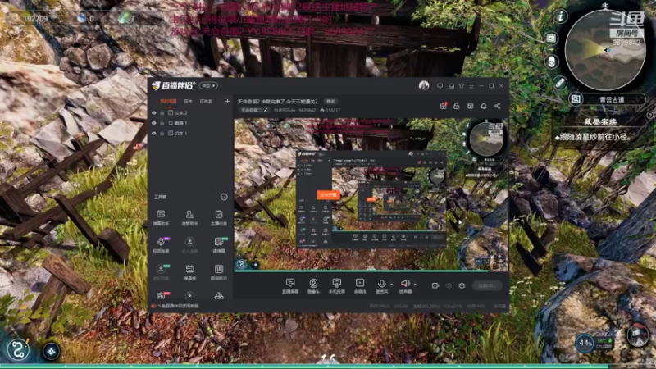Click the round blue icon beside snake emblem
The image size is (656, 369).
[51, 352]
